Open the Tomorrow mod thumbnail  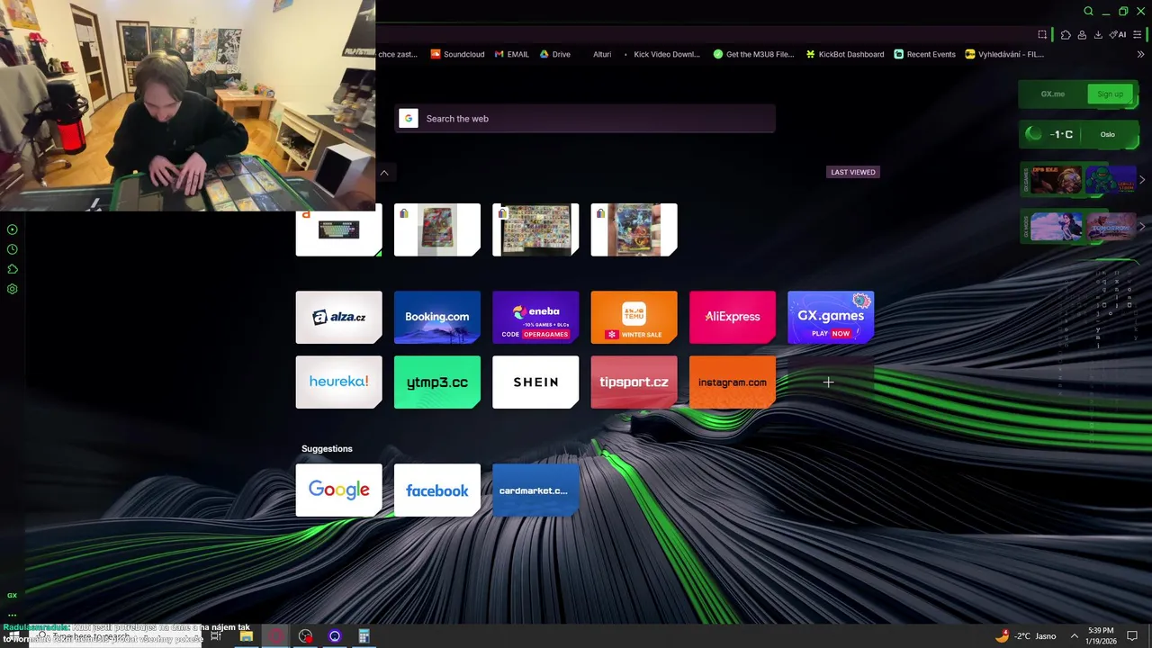pyautogui.click(x=1111, y=226)
